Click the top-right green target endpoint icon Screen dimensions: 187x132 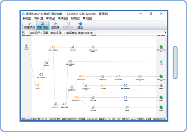pos(161,47)
